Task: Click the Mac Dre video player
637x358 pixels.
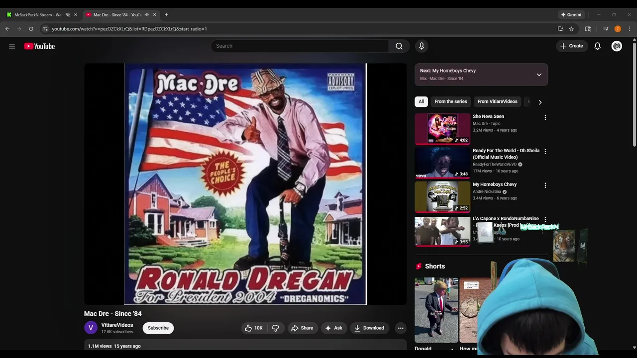Action: click(x=245, y=183)
